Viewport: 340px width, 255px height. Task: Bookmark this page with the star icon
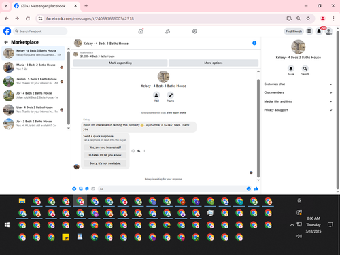pos(308,18)
